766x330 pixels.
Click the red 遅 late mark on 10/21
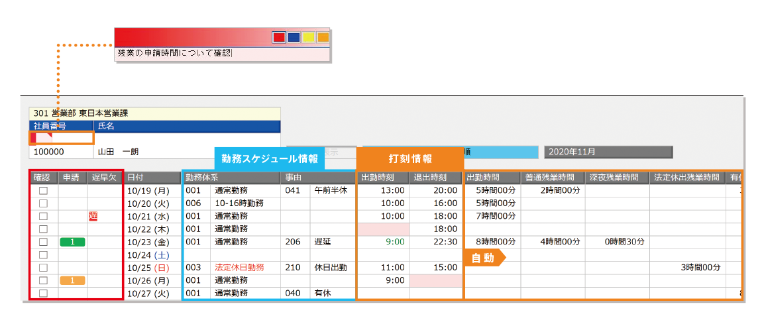(x=93, y=216)
